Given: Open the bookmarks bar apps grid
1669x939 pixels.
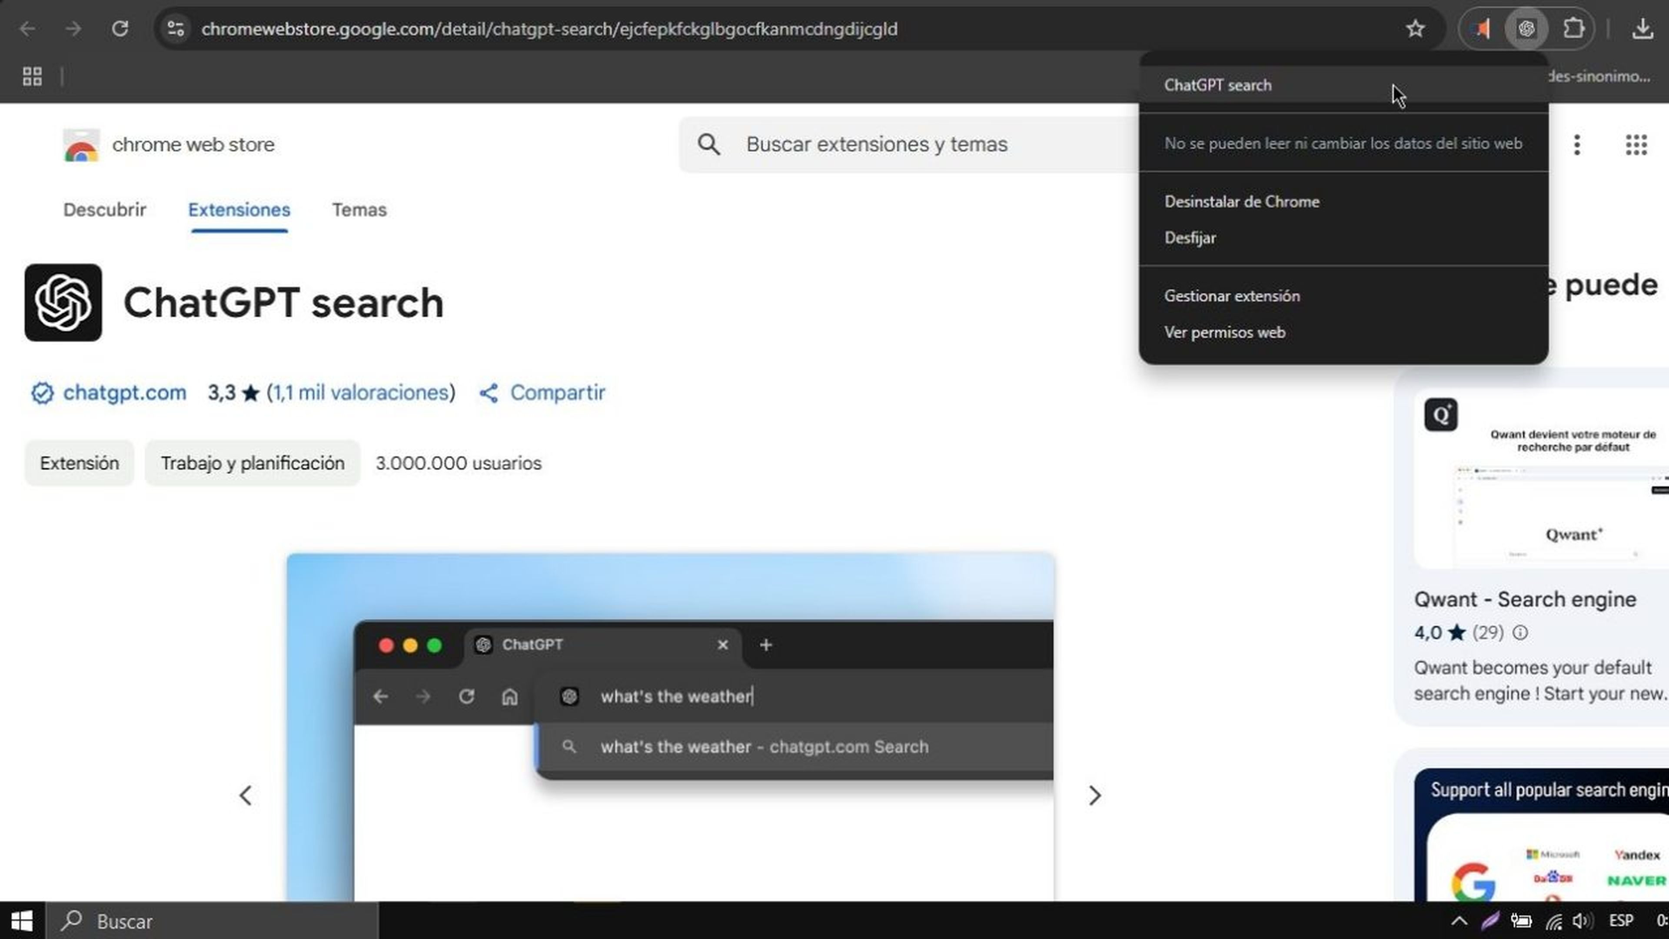Looking at the screenshot, I should (32, 77).
